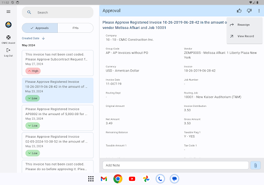
Task: Open the three-dot overflow menu
Action: click(x=259, y=11)
